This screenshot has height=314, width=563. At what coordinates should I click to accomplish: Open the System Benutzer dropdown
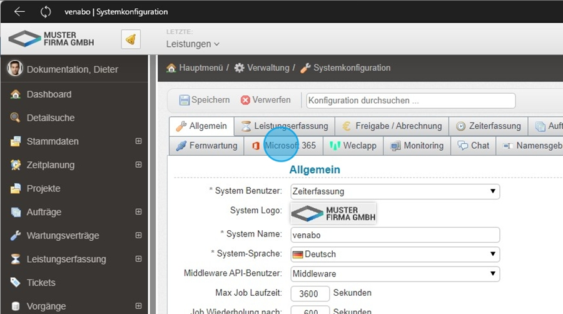(x=395, y=191)
